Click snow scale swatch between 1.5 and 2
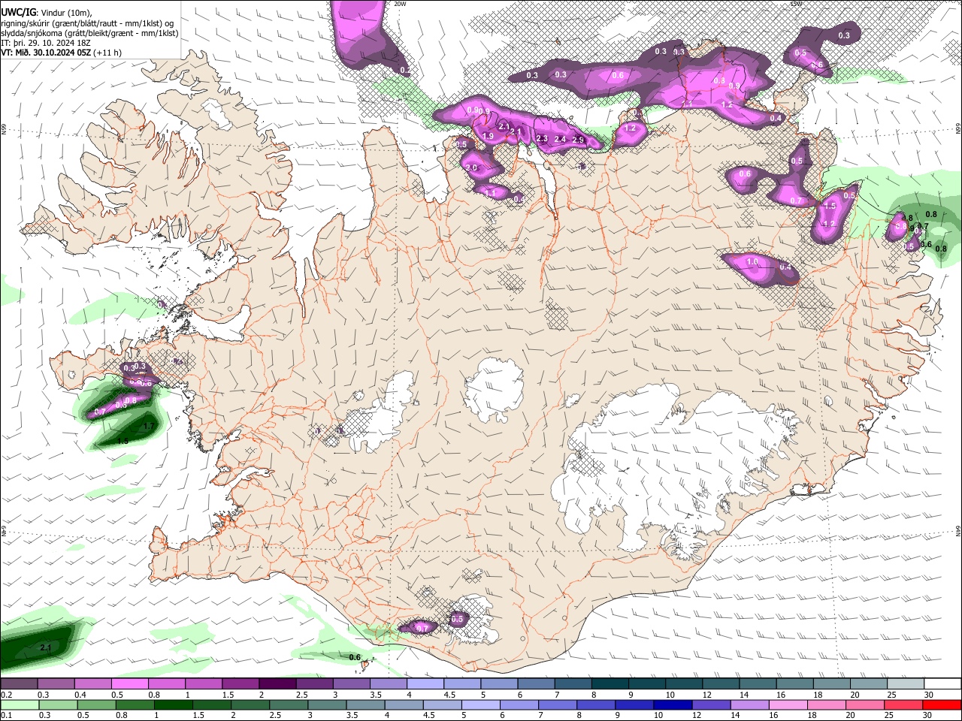 [240, 683]
